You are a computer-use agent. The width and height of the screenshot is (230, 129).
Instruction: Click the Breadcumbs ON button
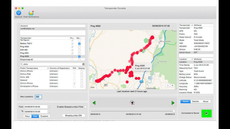pos(73,116)
